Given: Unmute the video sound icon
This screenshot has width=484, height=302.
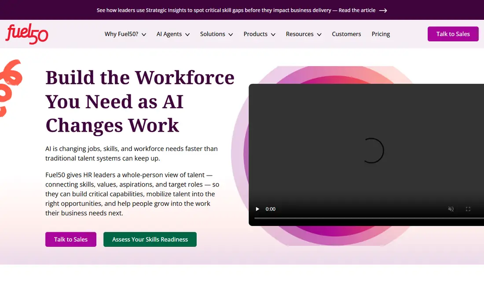Looking at the screenshot, I should (x=451, y=209).
